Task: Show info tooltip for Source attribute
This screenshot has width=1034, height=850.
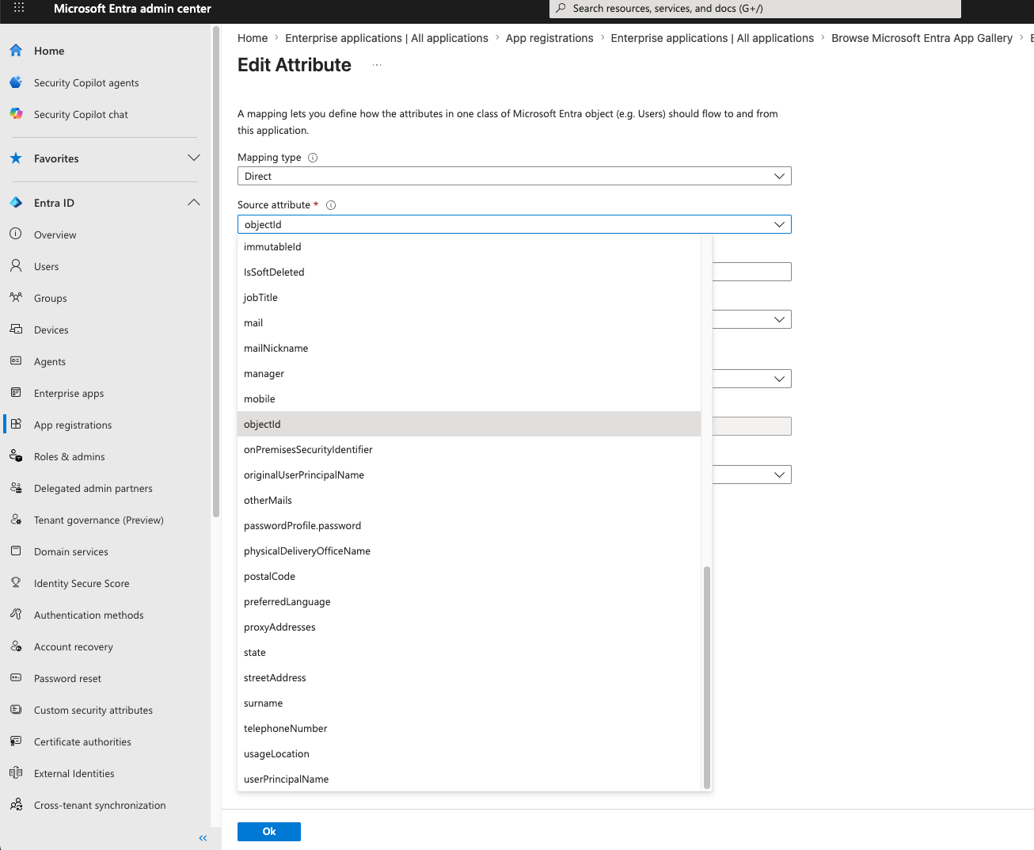Action: pyautogui.click(x=331, y=205)
